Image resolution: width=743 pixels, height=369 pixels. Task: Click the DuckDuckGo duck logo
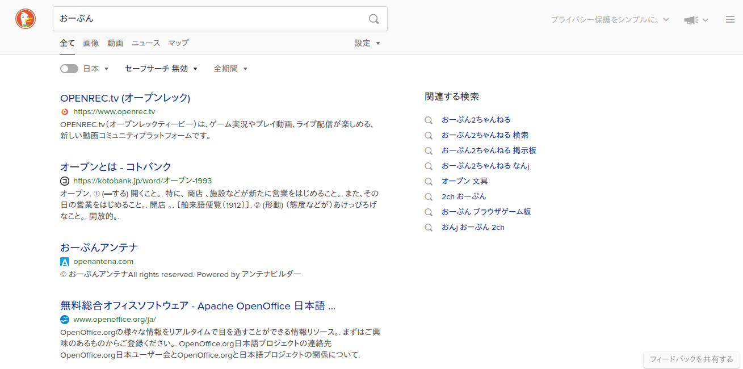pyautogui.click(x=26, y=19)
